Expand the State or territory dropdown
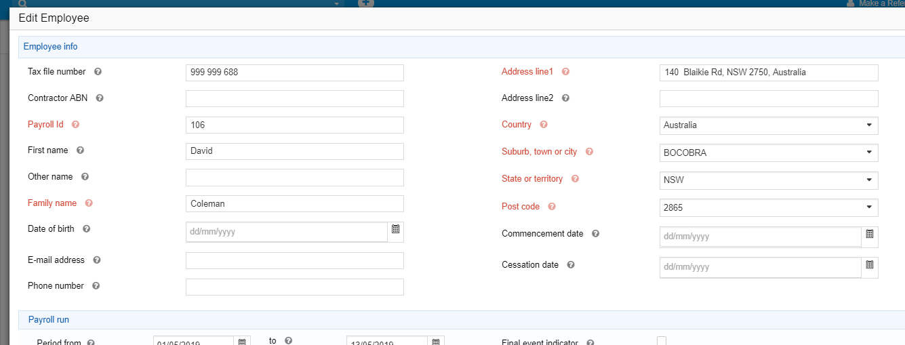 [x=768, y=180]
